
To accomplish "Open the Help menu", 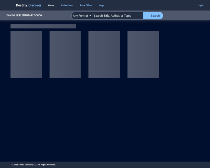I will pos(101,6).
